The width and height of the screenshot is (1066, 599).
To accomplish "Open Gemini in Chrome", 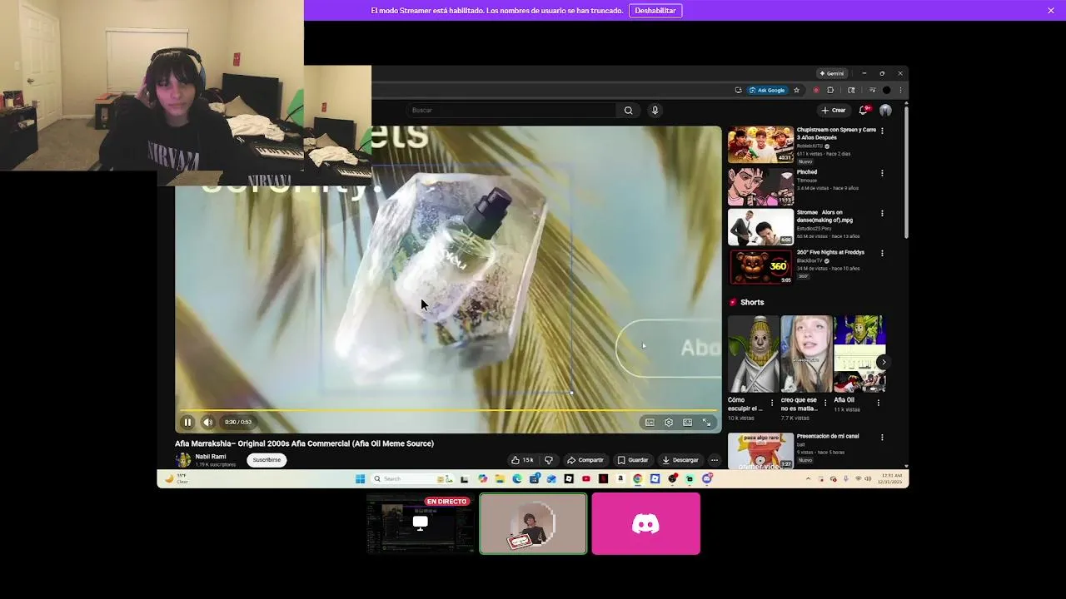I will tap(831, 73).
